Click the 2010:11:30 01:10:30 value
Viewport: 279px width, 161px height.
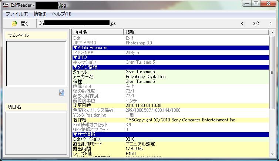coord(144,105)
